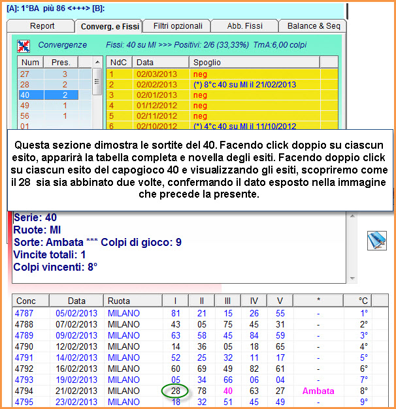396x409 pixels.
Task: Click the blue notebook icon on right
Action: click(x=376, y=241)
